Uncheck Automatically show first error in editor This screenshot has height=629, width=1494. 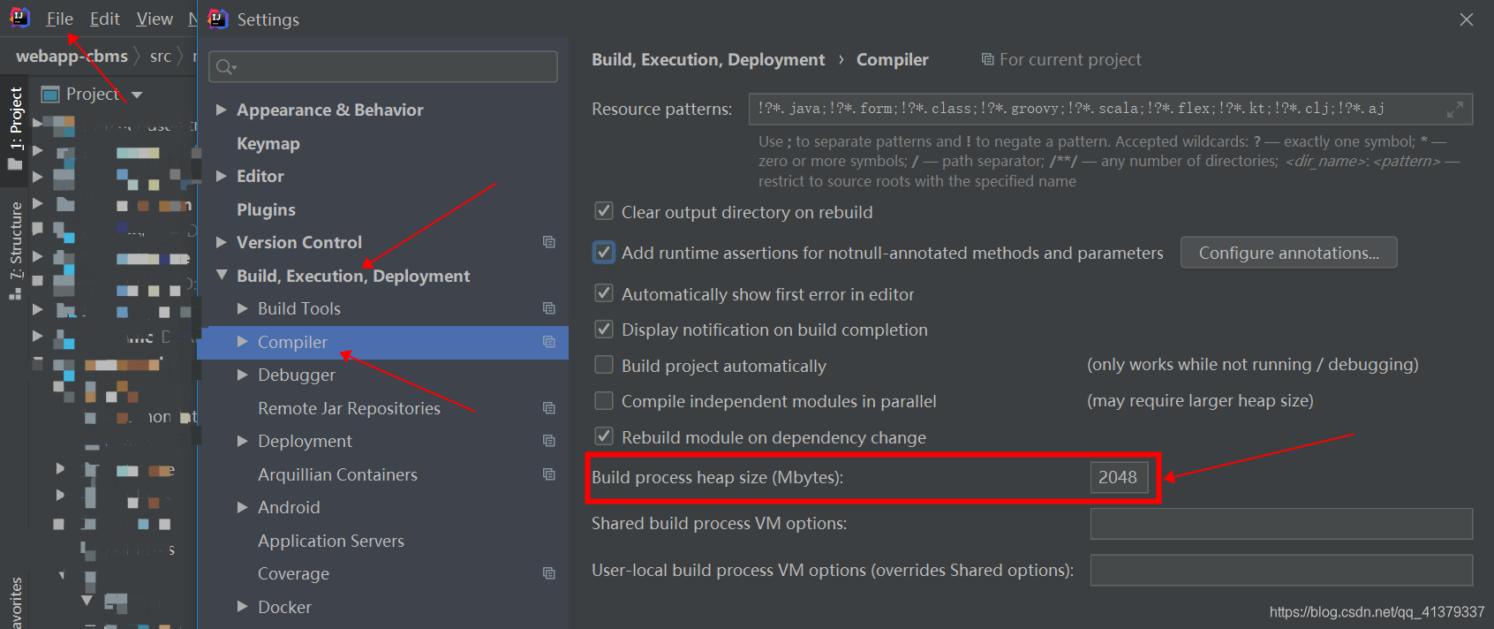tap(604, 293)
